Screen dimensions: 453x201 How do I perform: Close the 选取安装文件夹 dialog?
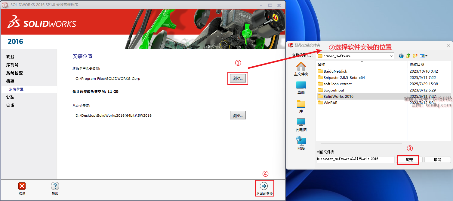[448, 45]
